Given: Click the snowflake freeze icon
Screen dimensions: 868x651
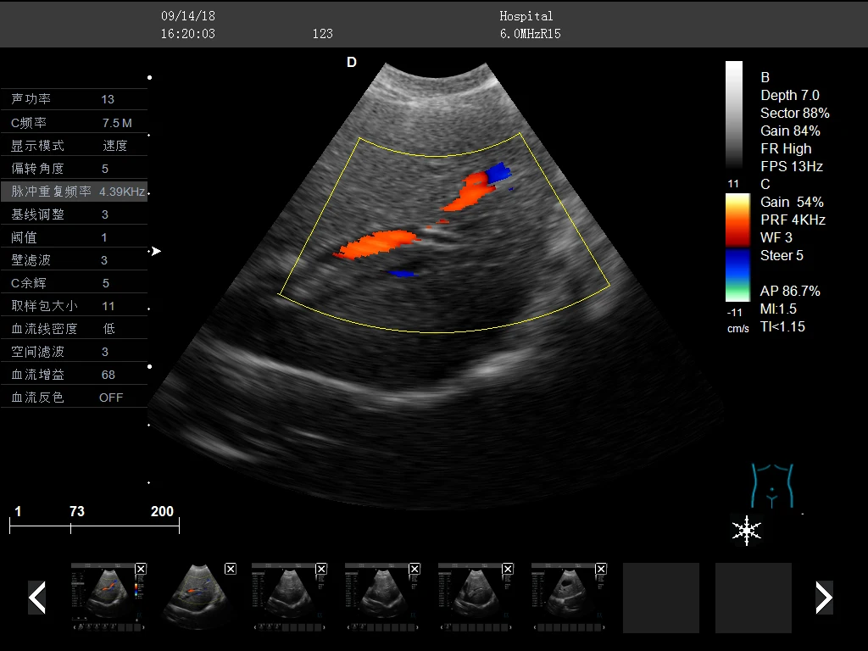Looking at the screenshot, I should click(746, 530).
